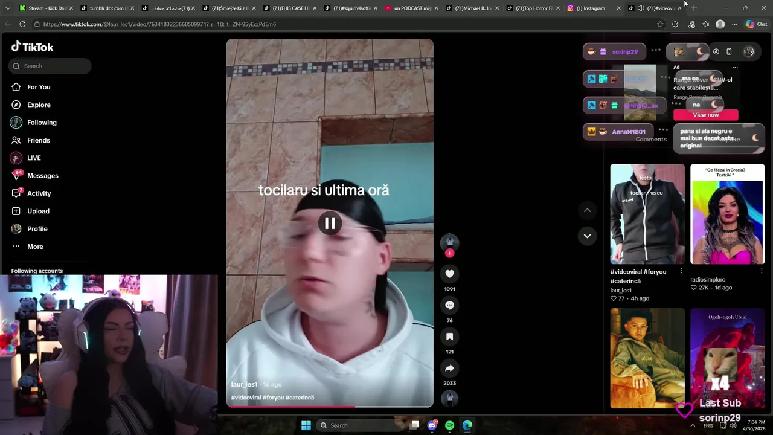
Task: Open browser extensions icon
Action: pyautogui.click(x=675, y=24)
